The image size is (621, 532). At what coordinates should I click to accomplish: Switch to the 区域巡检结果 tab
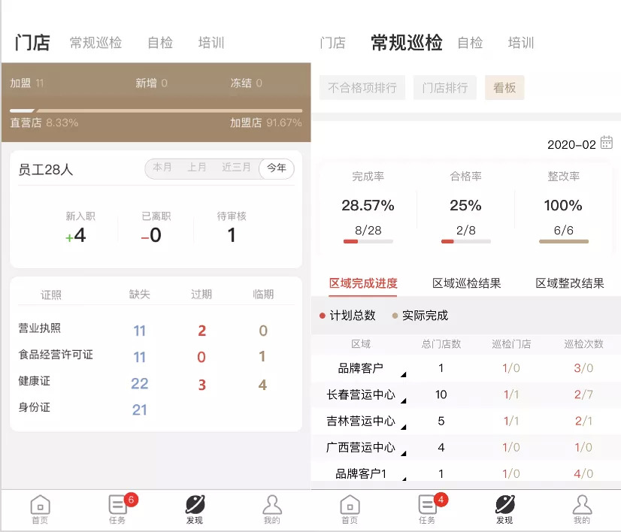pyautogui.click(x=466, y=283)
